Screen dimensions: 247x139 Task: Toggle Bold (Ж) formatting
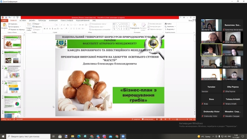[x=45, y=29]
